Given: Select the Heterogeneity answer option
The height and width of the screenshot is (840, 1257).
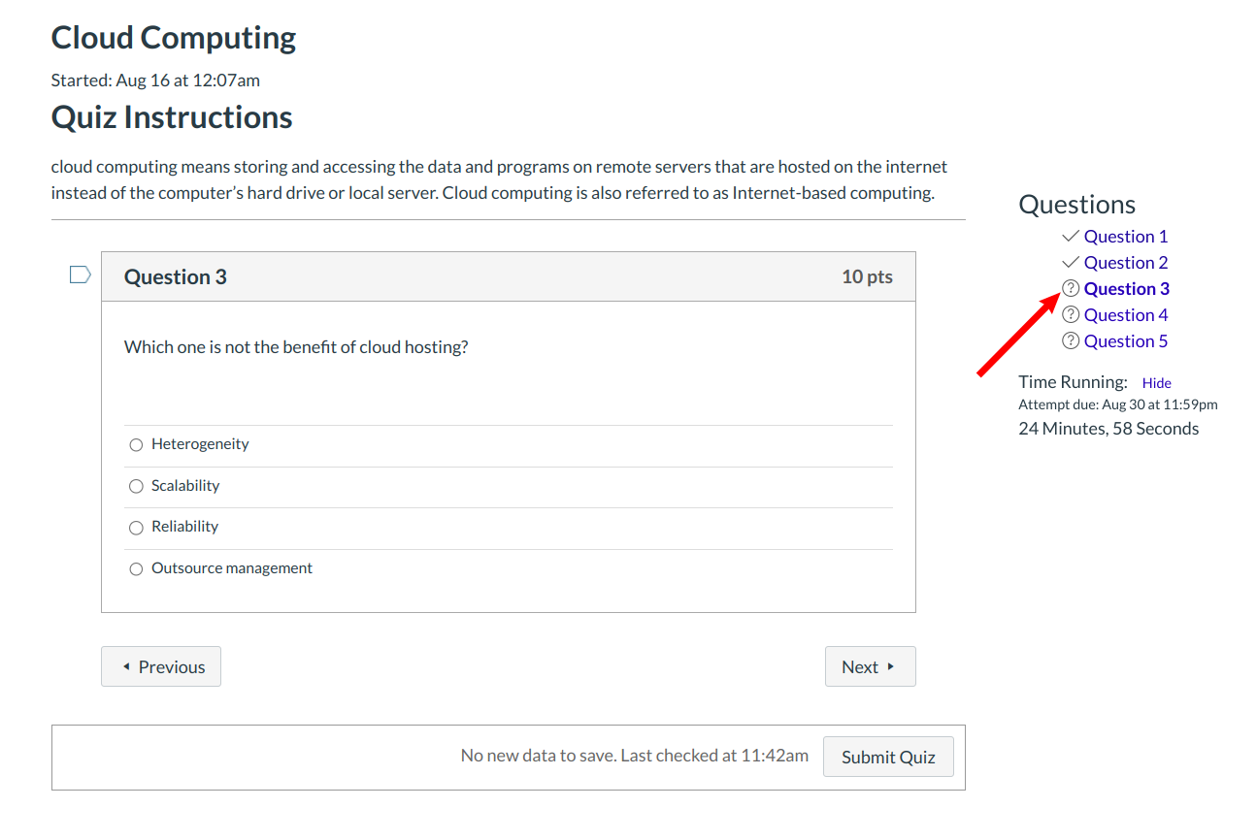Looking at the screenshot, I should pyautogui.click(x=136, y=445).
